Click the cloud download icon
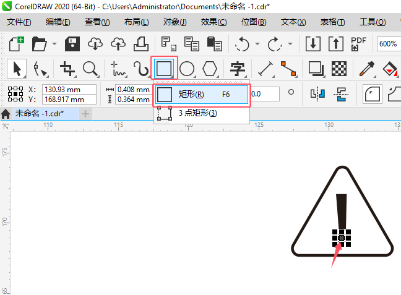401x295 pixels. pyautogui.click(x=95, y=44)
